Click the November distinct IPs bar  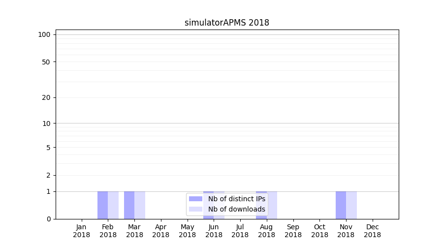(x=341, y=205)
